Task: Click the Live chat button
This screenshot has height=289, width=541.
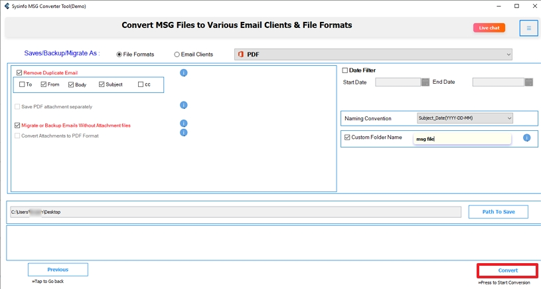Action: (x=489, y=28)
